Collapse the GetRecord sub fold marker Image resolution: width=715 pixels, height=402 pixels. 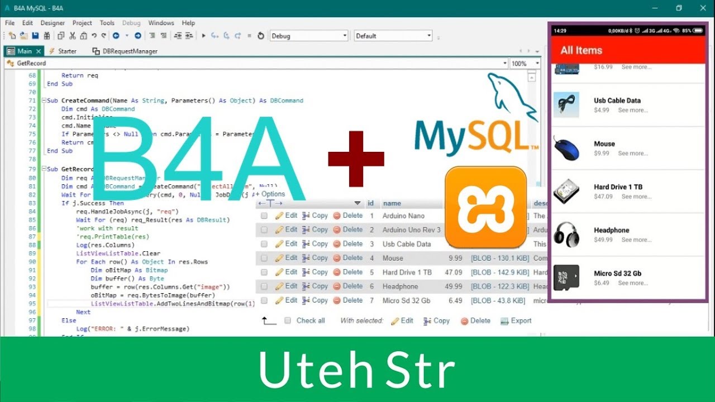tap(44, 169)
